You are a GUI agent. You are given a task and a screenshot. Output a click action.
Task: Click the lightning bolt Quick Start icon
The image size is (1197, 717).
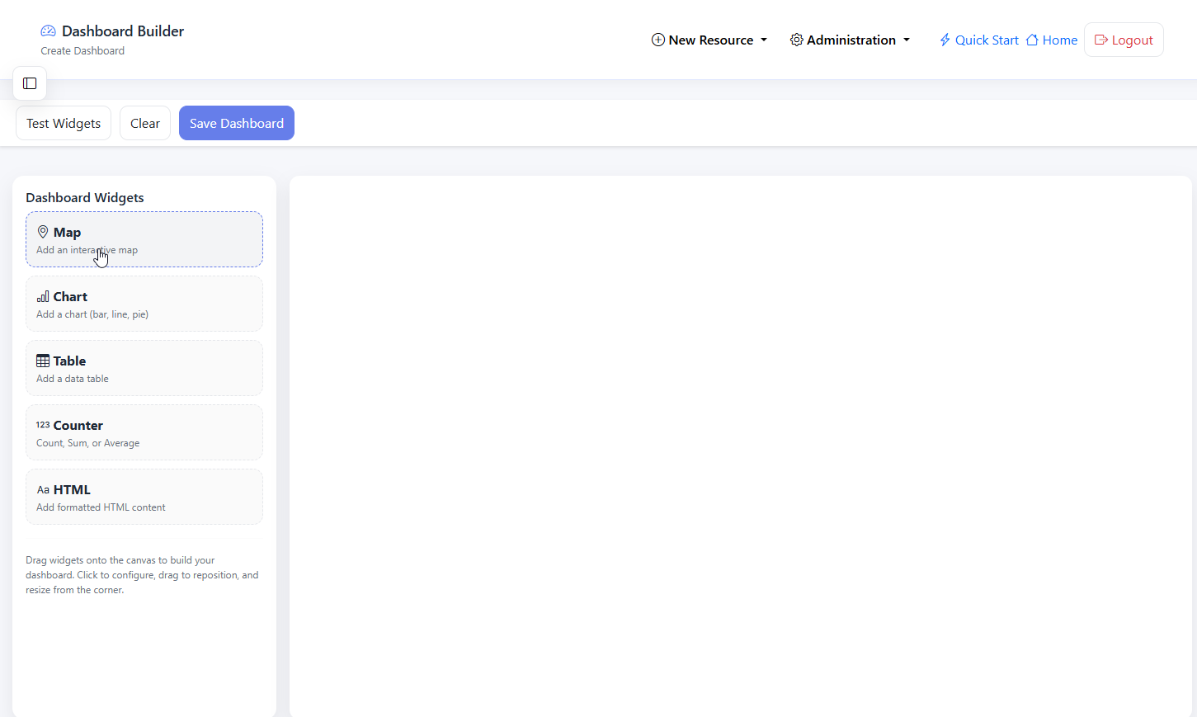point(945,40)
